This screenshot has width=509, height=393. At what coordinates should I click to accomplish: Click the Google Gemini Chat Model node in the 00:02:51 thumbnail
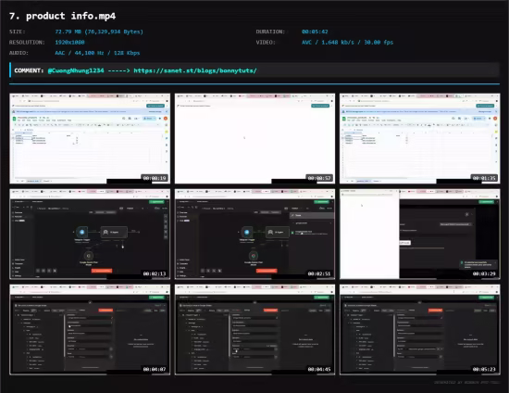[x=254, y=256]
